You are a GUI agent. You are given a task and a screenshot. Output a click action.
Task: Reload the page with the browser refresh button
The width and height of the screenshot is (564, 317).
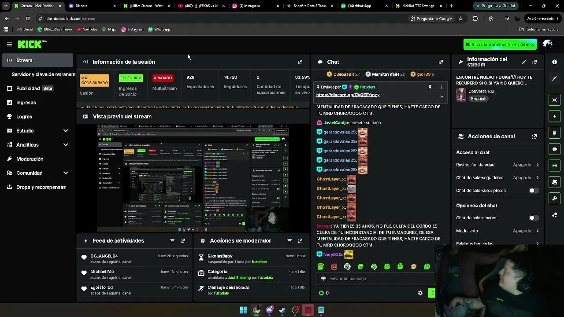[x=28, y=18]
